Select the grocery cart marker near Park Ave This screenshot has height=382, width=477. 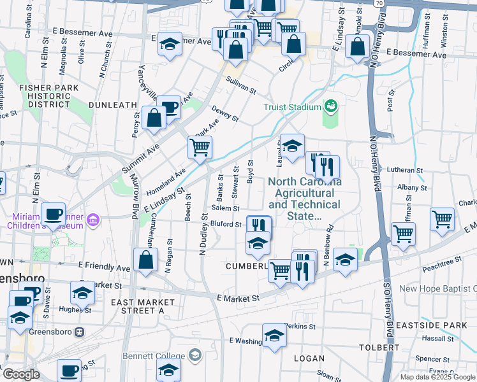(x=200, y=149)
